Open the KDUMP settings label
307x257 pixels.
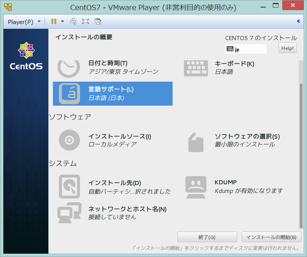(226, 182)
